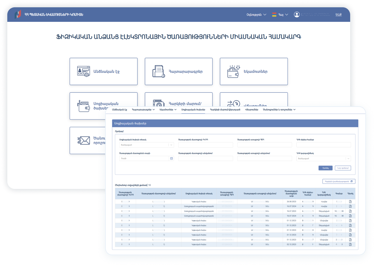Click Ծառայություն մատուցողի ՀՎՀՀ input field

pyautogui.click(x=205, y=145)
